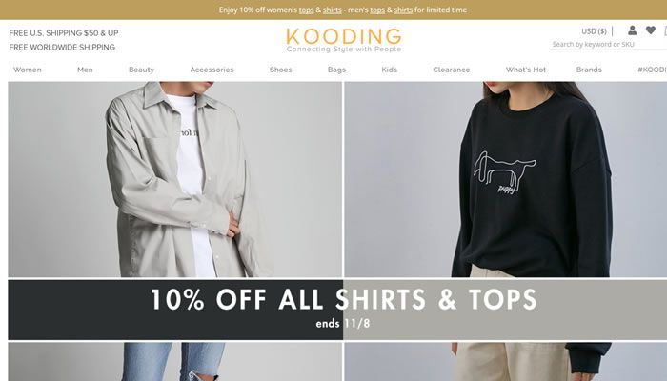The width and height of the screenshot is (667, 381).
Task: Open the Beauty category
Action: tap(141, 70)
